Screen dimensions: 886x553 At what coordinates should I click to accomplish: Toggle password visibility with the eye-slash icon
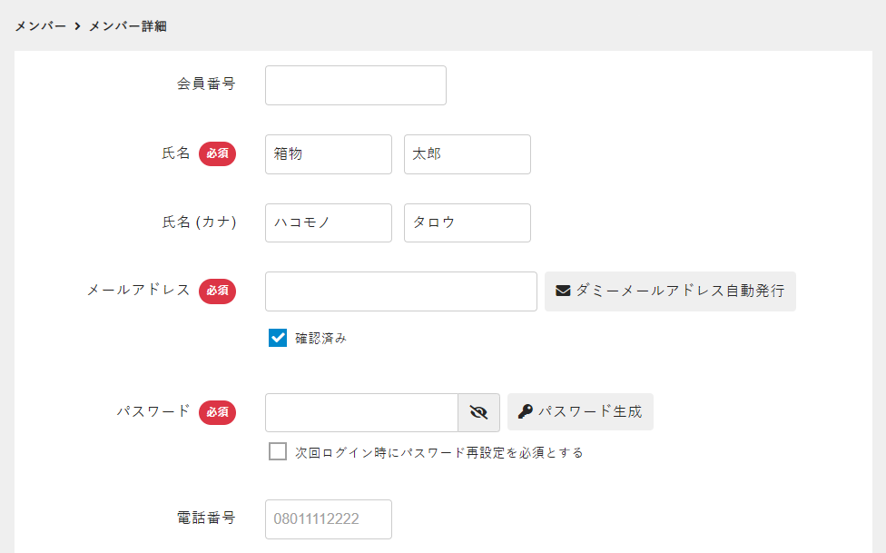478,412
